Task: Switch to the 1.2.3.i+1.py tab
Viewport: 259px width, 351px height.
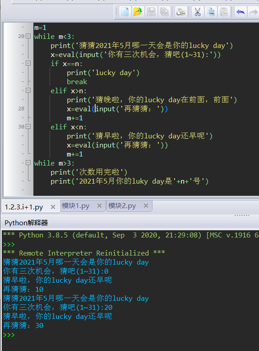Action: tap(24, 207)
